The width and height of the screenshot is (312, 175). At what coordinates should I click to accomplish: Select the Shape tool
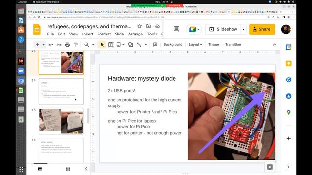130,45
